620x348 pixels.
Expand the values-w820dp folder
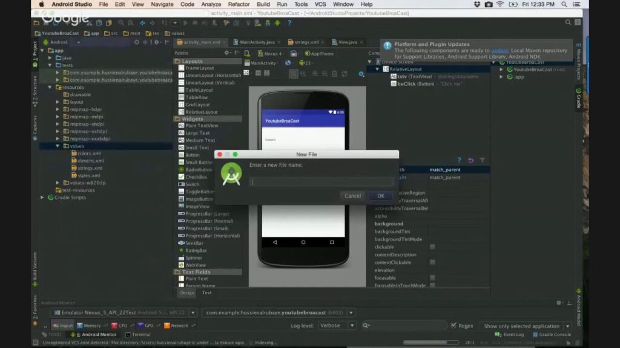click(x=58, y=182)
